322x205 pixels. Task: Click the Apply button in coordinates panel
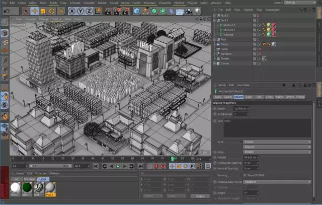point(200,196)
